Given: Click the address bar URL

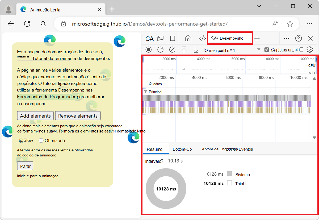Looking at the screenshot, I should click(x=150, y=24).
